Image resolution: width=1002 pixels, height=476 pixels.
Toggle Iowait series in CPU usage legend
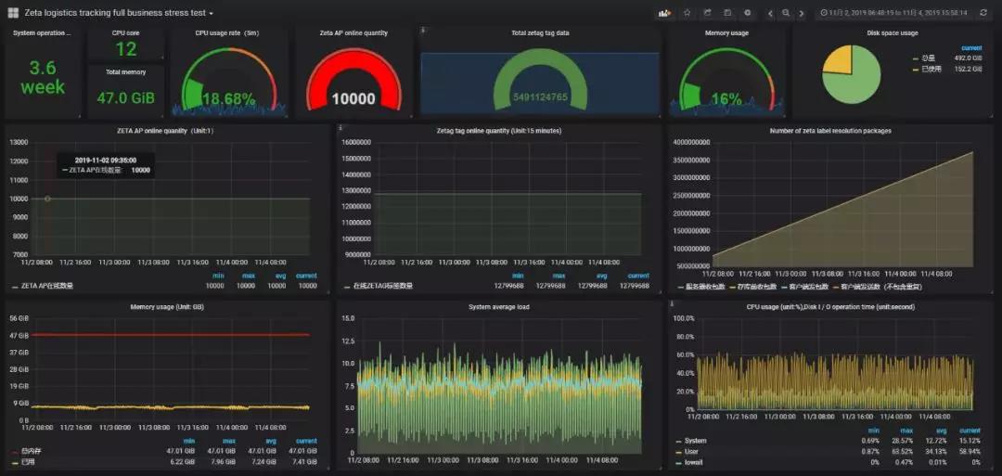695,459
